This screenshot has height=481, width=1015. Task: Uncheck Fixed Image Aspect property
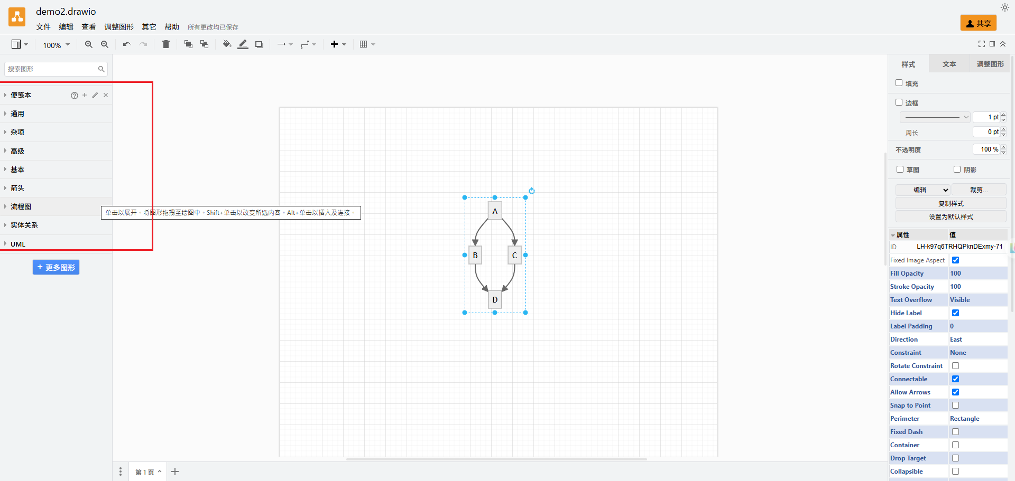[x=955, y=260]
